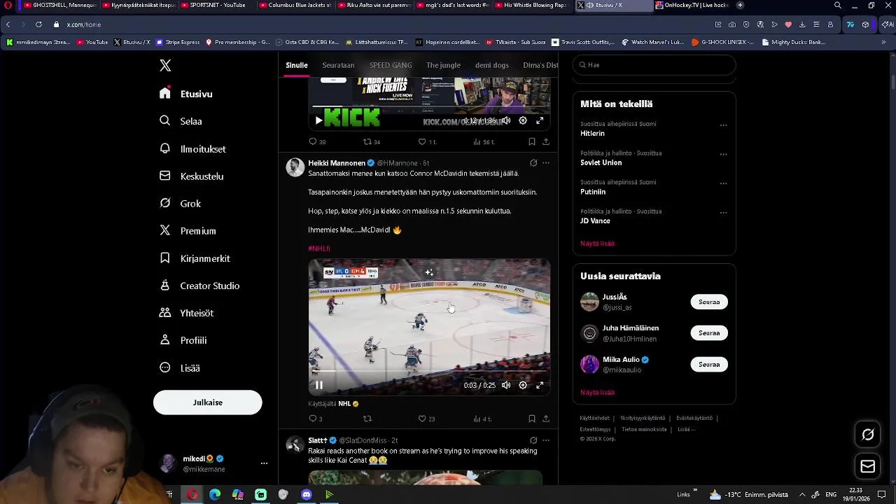This screenshot has width=896, height=504.
Task: Share Heikki Mannonen post
Action: point(546,419)
